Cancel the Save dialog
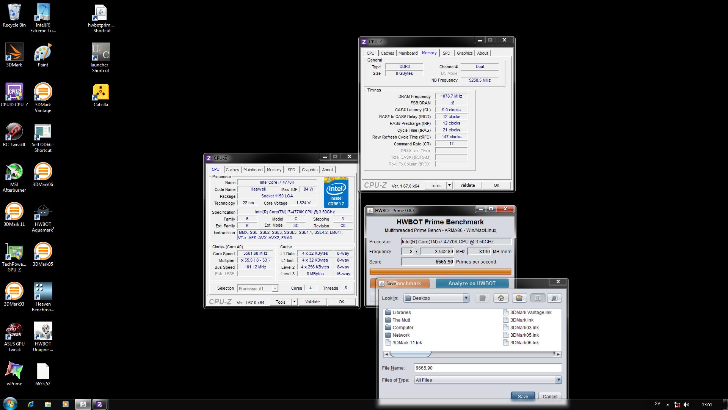This screenshot has height=410, width=728. pos(550,396)
